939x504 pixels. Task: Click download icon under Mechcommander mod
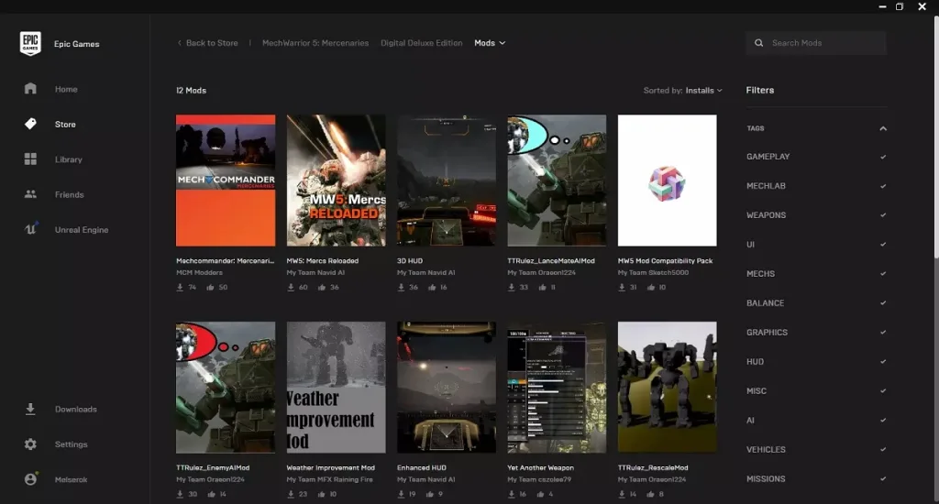pyautogui.click(x=180, y=288)
